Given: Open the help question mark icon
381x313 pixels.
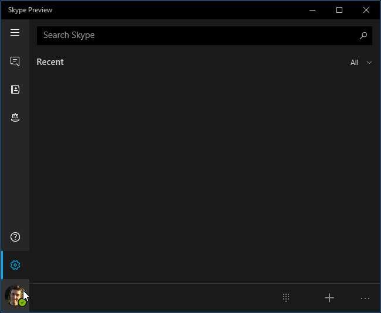Looking at the screenshot, I should pyautogui.click(x=15, y=237).
